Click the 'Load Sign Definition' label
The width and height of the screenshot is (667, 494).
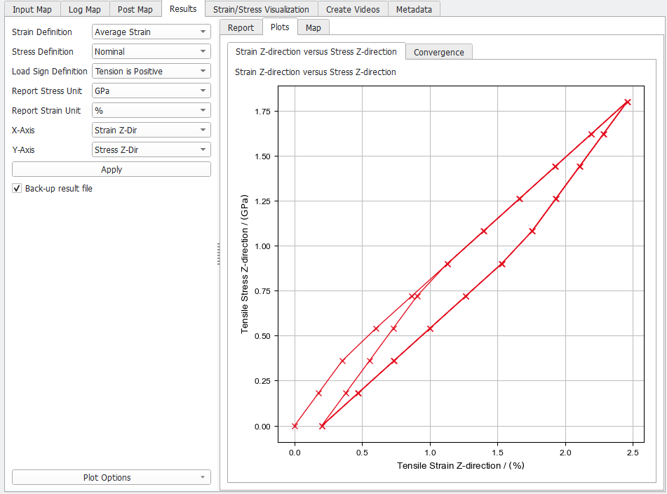49,71
